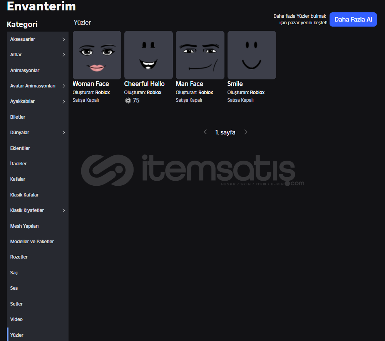
Task: Expand the Ayakkabılar category chevron
Action: click(64, 101)
